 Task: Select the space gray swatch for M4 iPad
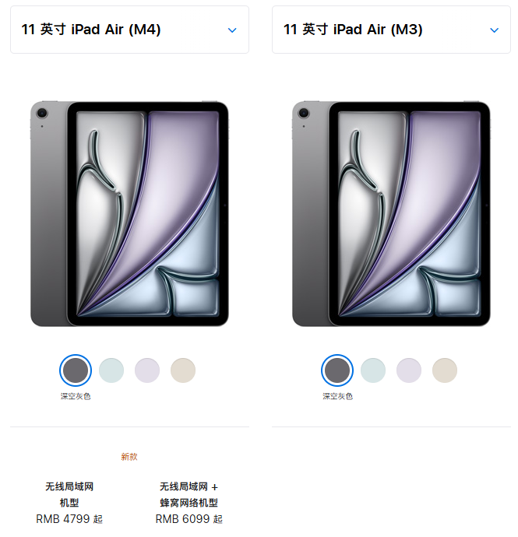[x=76, y=370]
